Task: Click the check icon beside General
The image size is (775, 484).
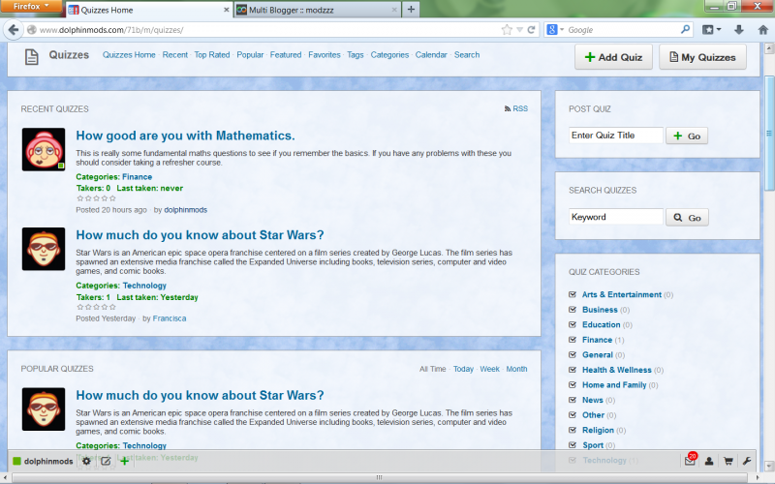Action: 573,354
